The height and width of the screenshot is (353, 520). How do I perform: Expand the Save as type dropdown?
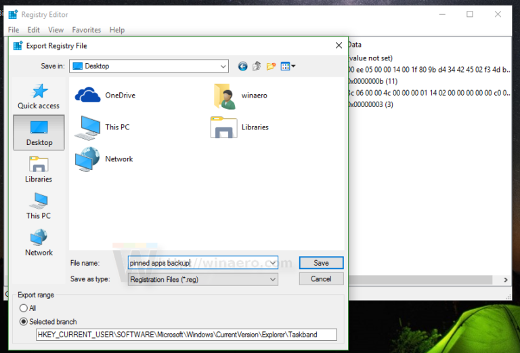pyautogui.click(x=272, y=279)
